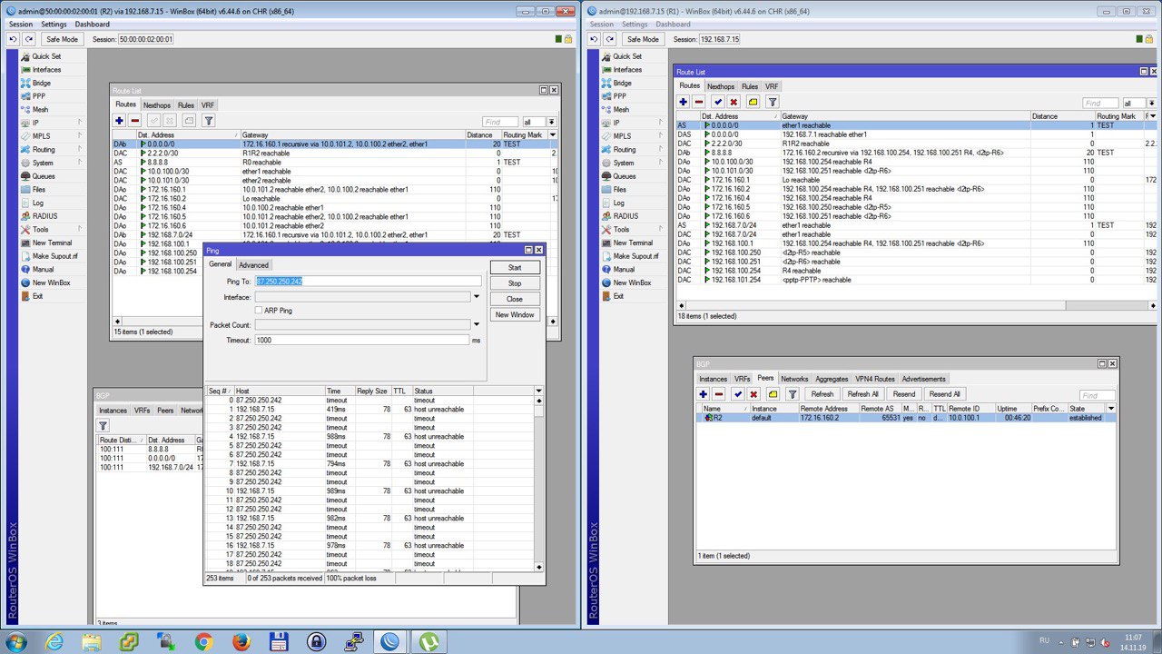The image size is (1162, 654).
Task: Click the Timeout field in Ping dialog
Action: click(x=361, y=340)
